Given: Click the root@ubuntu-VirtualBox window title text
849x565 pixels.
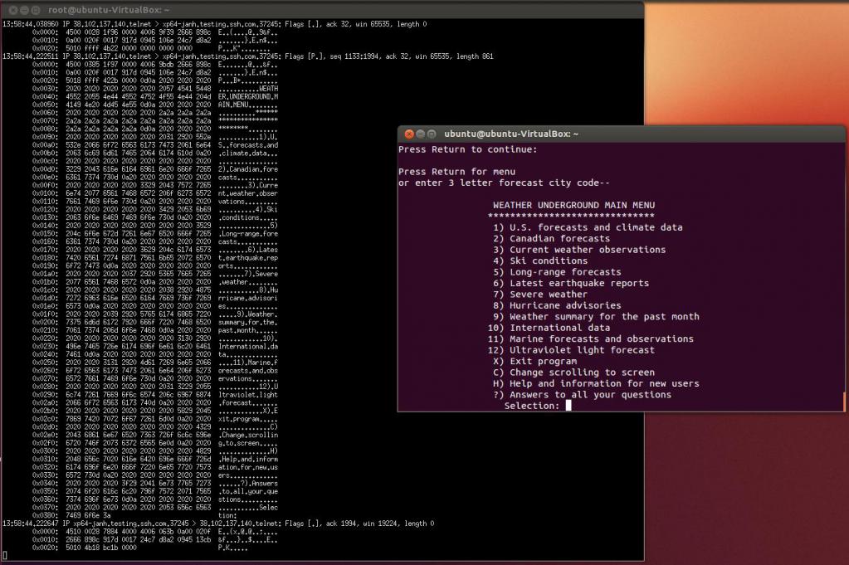Looking at the screenshot, I should click(108, 10).
